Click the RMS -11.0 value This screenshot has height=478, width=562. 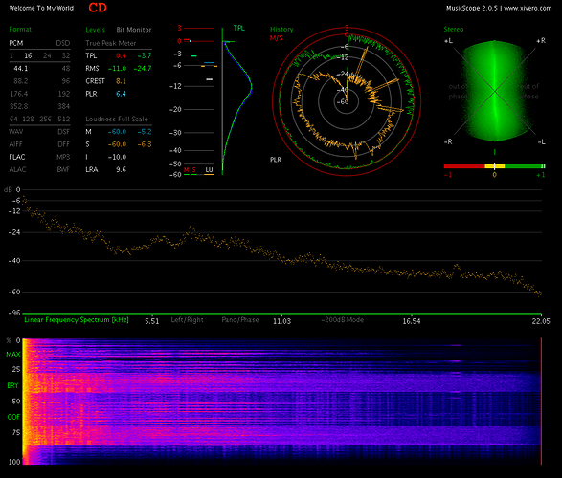pyautogui.click(x=117, y=68)
